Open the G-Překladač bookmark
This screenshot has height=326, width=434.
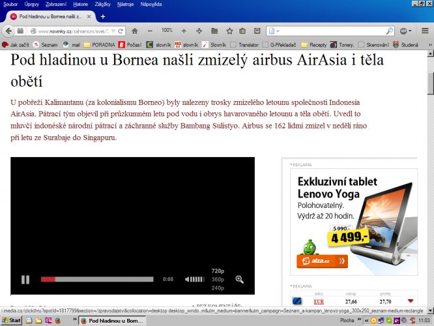pos(280,44)
